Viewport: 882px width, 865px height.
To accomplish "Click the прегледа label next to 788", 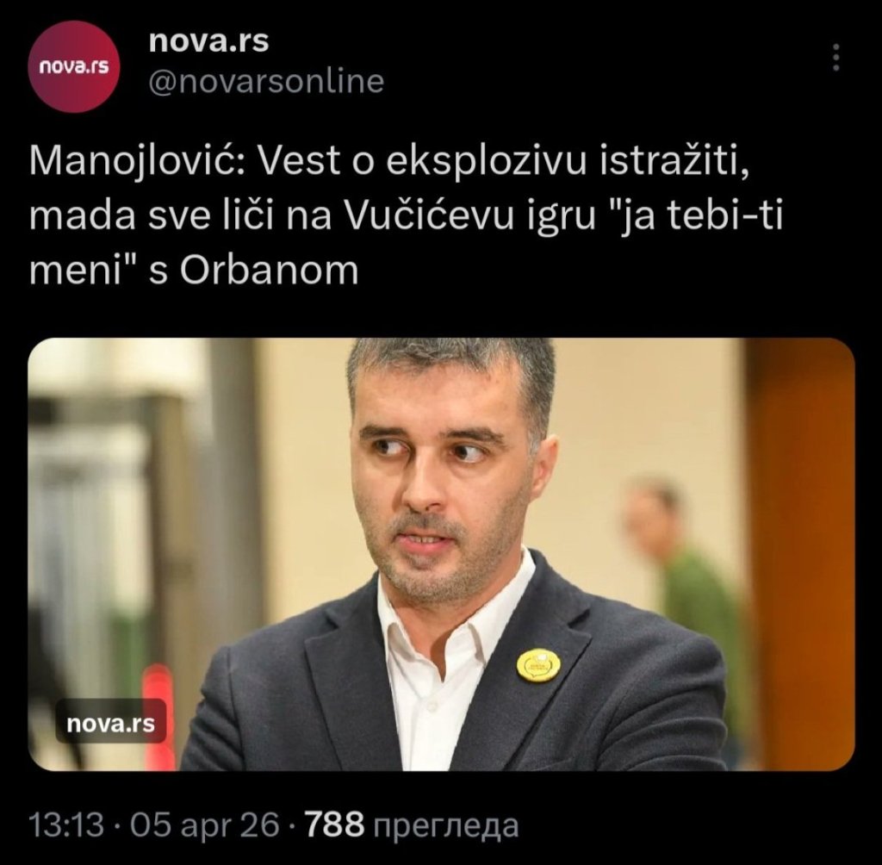I will (x=446, y=827).
